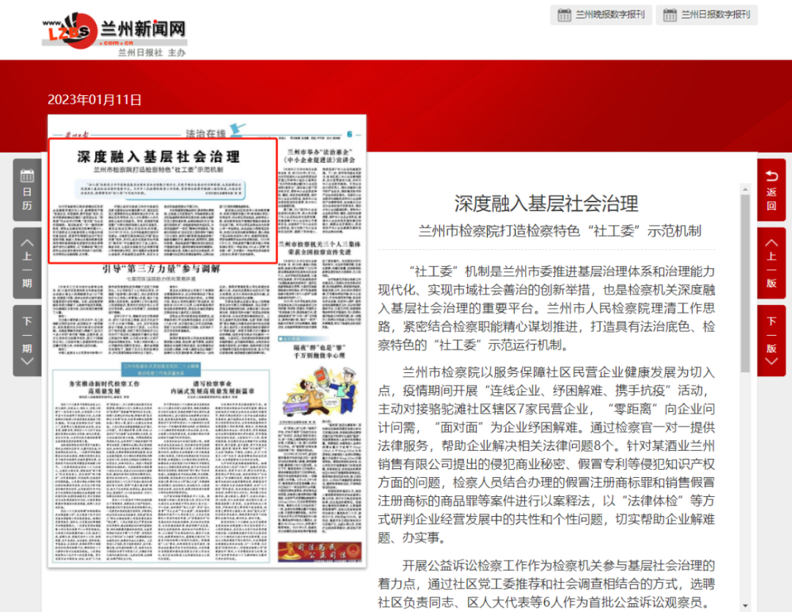Screen dimensions: 792x612
Task: Open the calendar via the 日历 icon
Action: [26, 185]
